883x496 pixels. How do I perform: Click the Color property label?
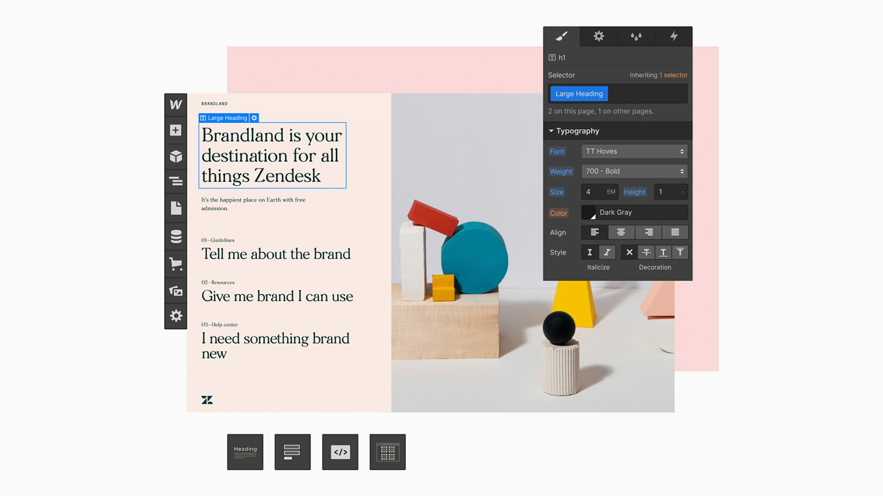pos(558,213)
